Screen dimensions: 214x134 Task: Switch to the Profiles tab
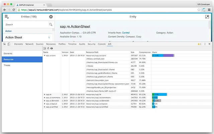(x=62, y=44)
